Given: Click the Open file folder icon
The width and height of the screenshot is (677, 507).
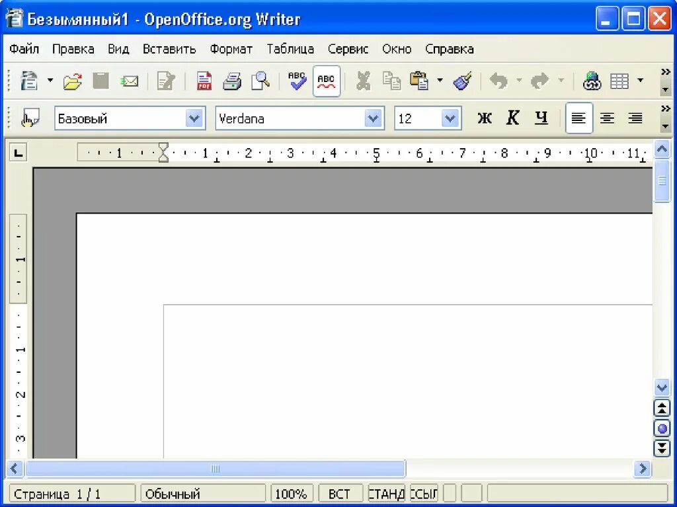Looking at the screenshot, I should coord(73,81).
